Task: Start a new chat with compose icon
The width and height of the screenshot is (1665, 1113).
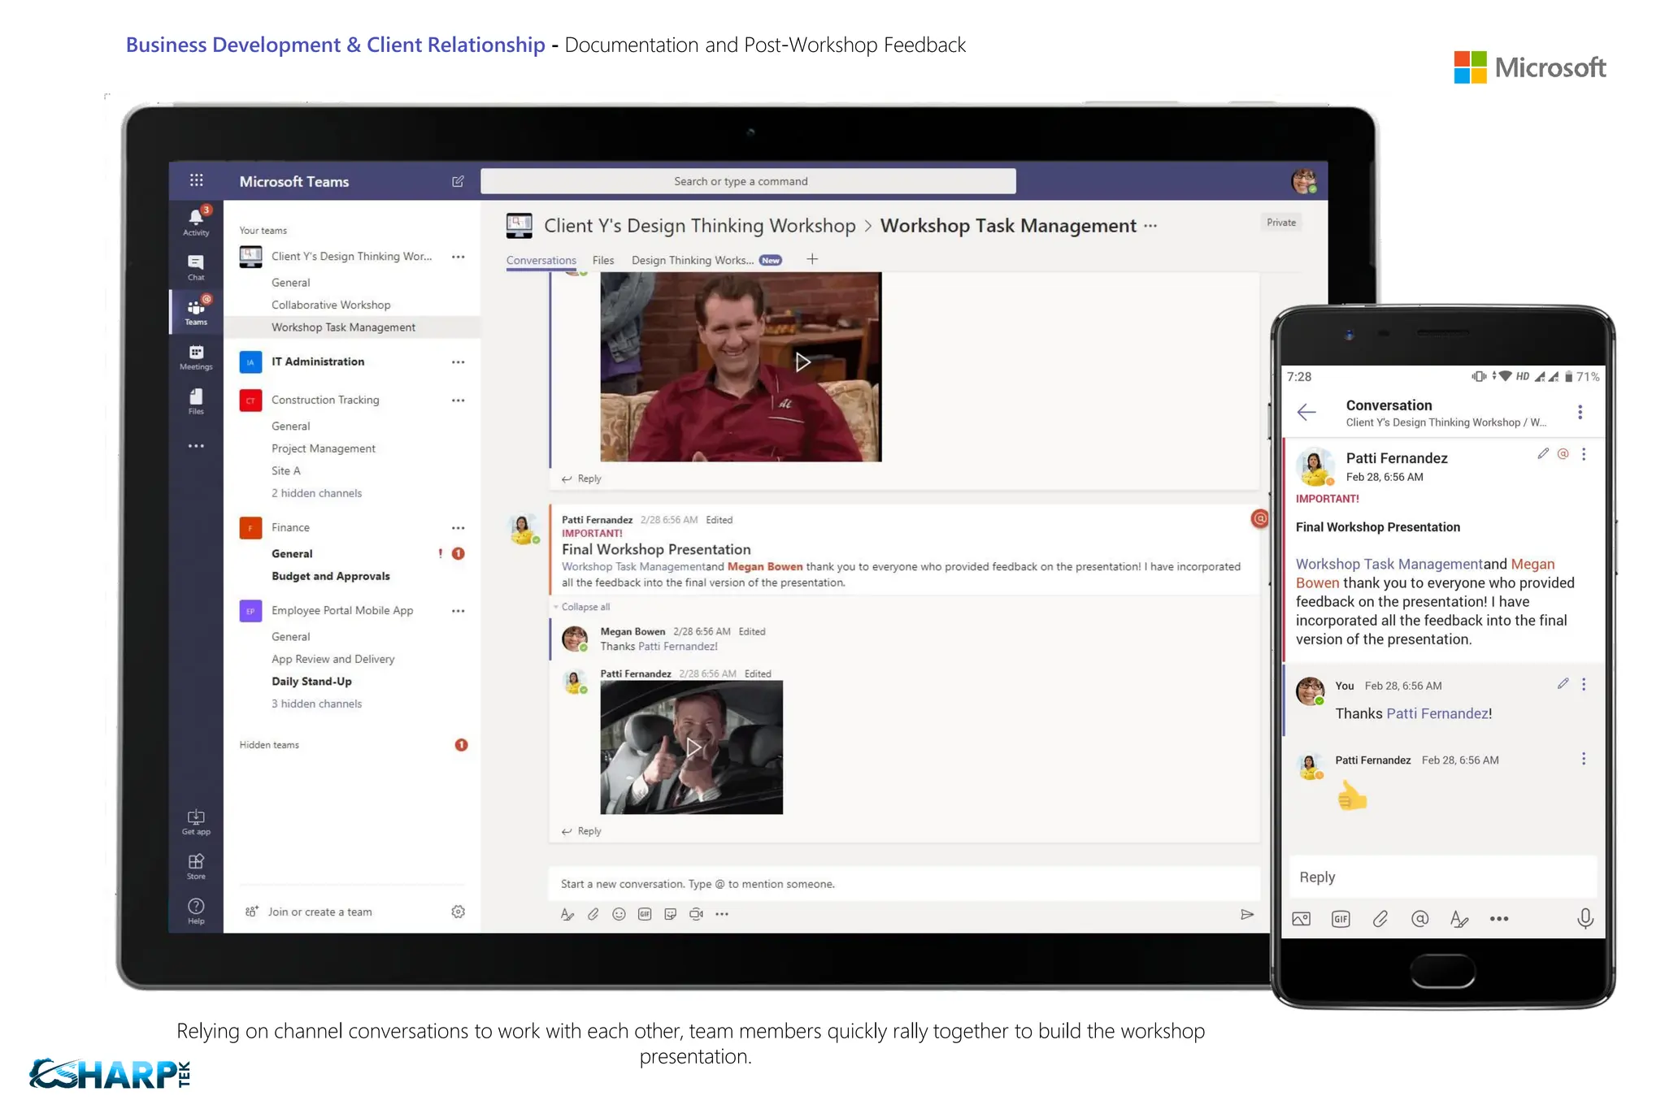Action: [458, 181]
